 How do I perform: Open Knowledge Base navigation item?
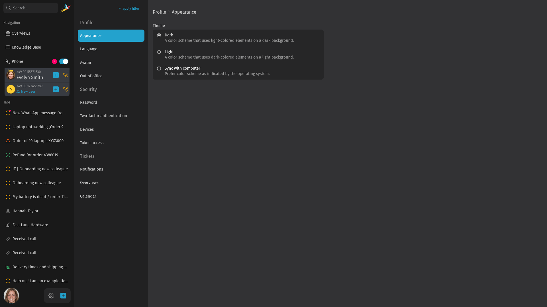click(37, 47)
